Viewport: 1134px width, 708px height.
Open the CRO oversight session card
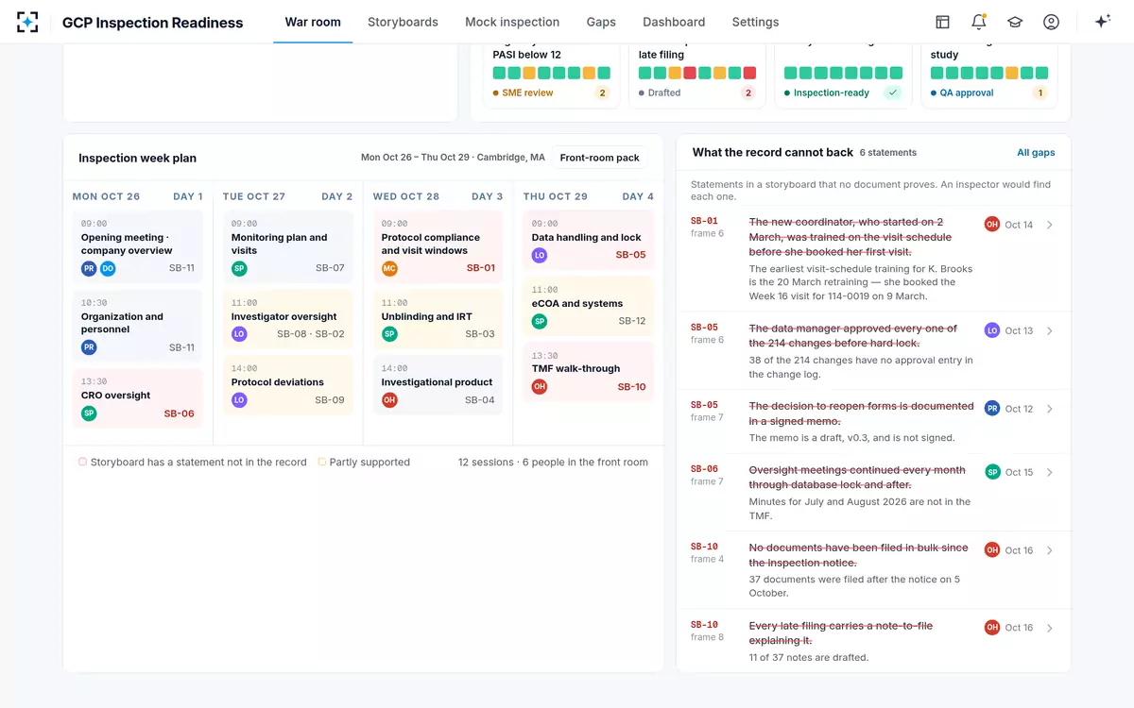[138, 398]
